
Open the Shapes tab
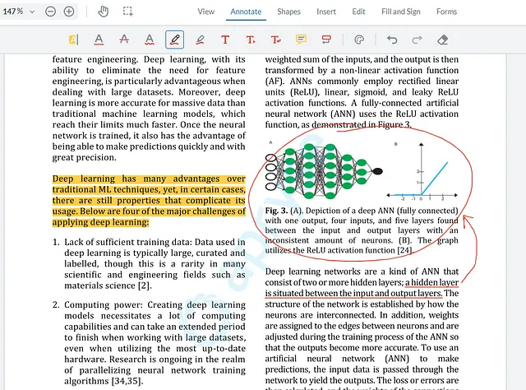[x=288, y=12]
